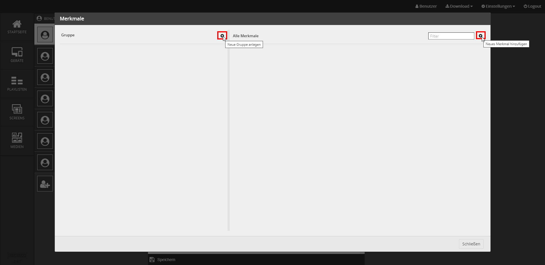Click the plus icon to add new Merkmal
The image size is (545, 265).
pyautogui.click(x=480, y=36)
